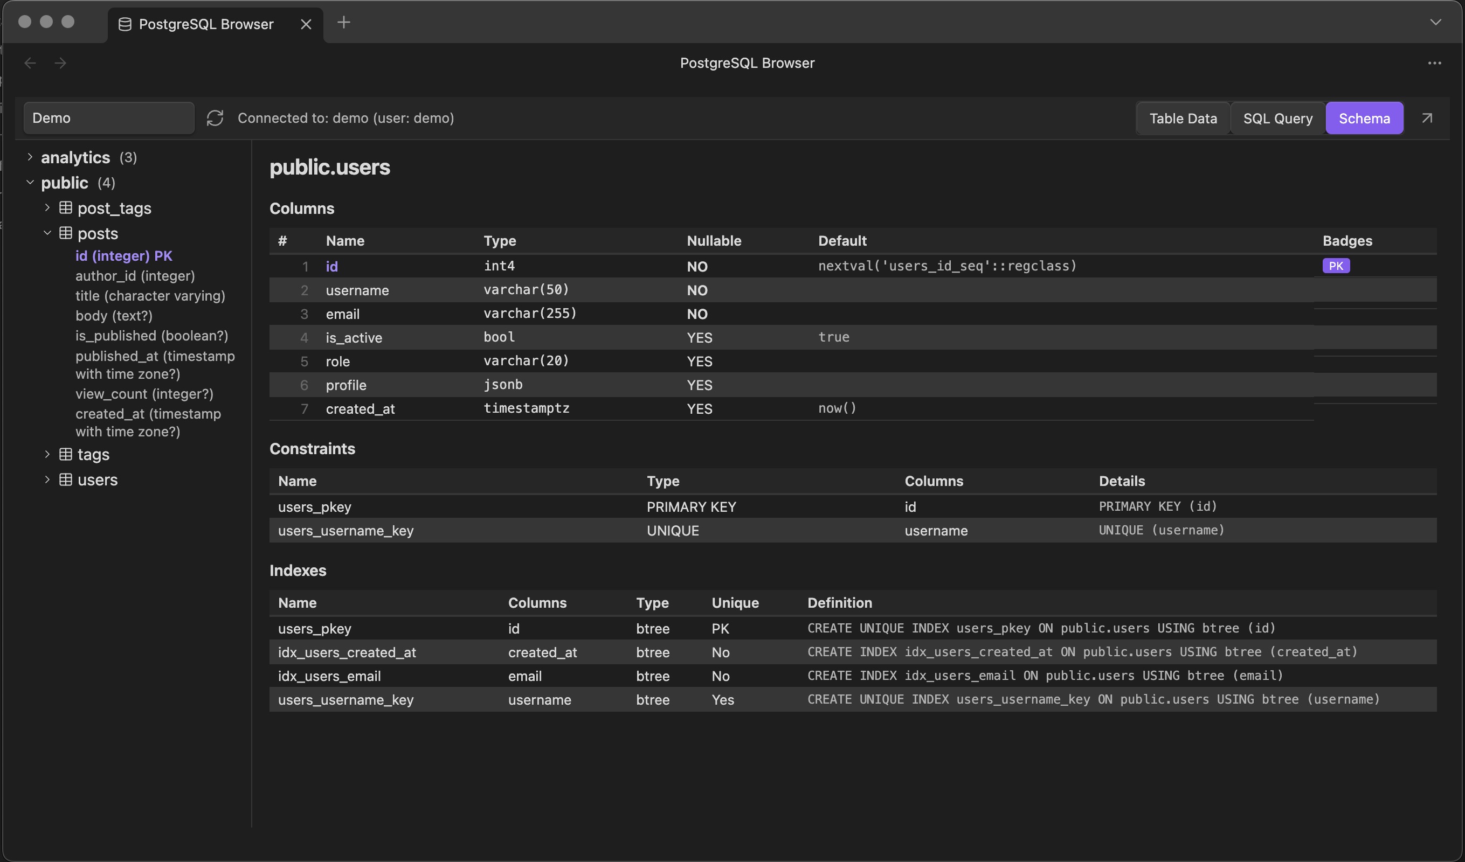Click the tags table icon
This screenshot has width=1465, height=862.
[66, 454]
